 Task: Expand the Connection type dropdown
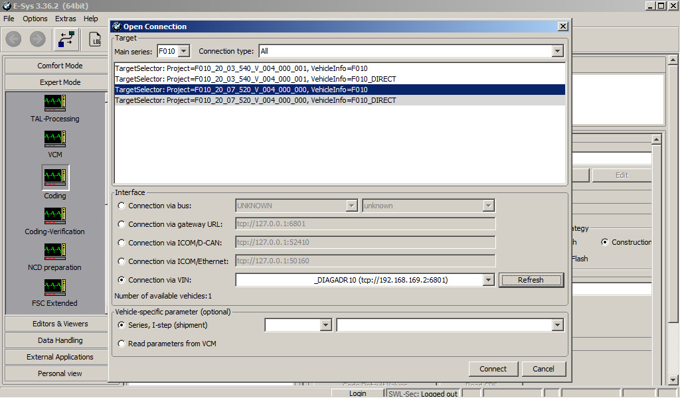pyautogui.click(x=558, y=50)
